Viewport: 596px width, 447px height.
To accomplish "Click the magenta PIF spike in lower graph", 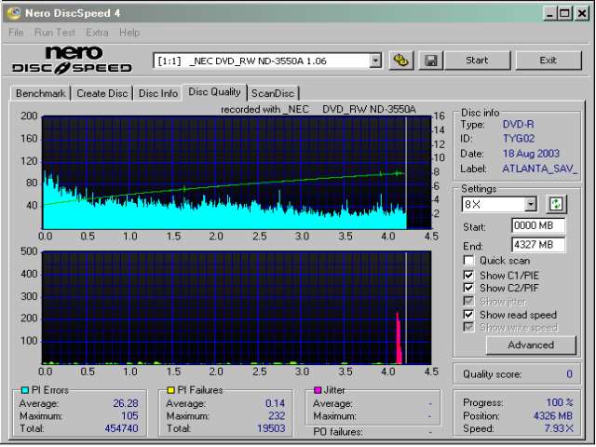I will click(x=399, y=340).
